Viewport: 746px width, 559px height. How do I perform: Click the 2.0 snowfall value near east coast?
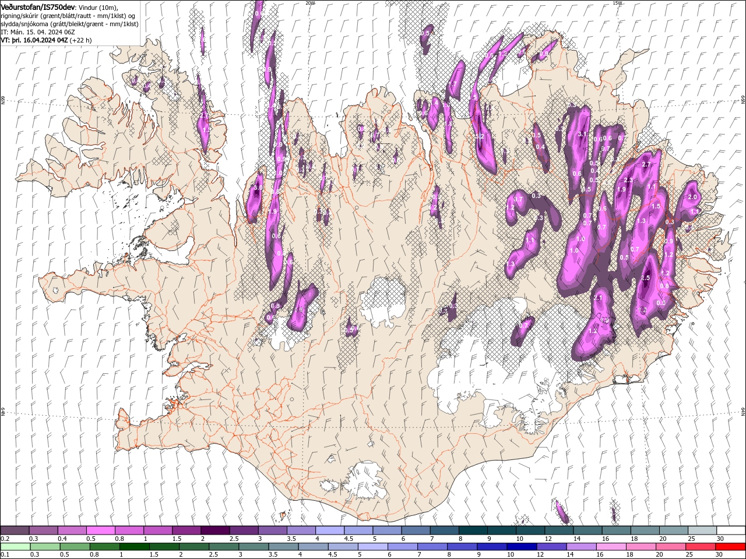point(693,197)
